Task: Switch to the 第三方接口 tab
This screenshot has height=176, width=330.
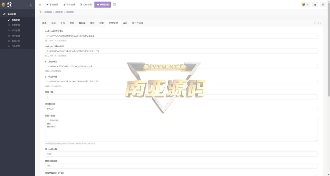Action: (138, 23)
